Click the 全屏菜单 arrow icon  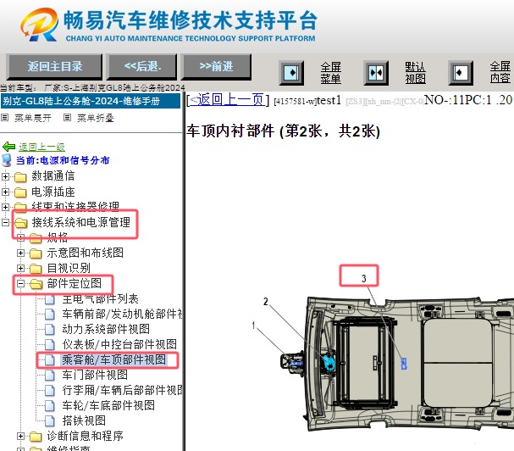pos(291,73)
